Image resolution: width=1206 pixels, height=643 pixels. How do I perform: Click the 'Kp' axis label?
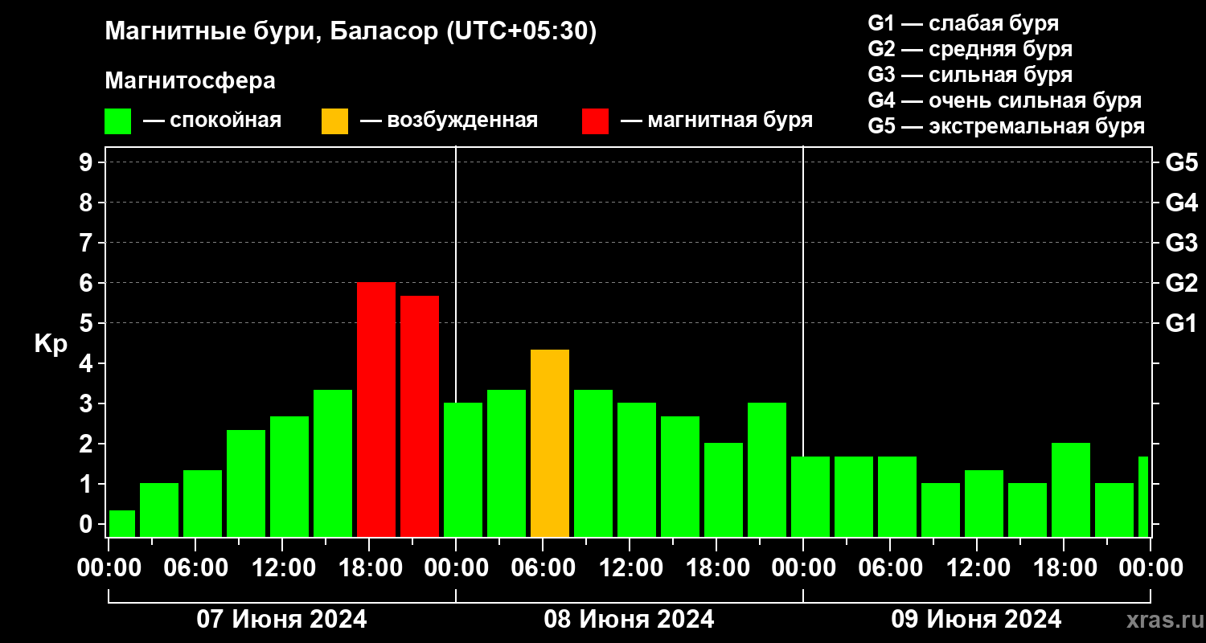click(51, 344)
